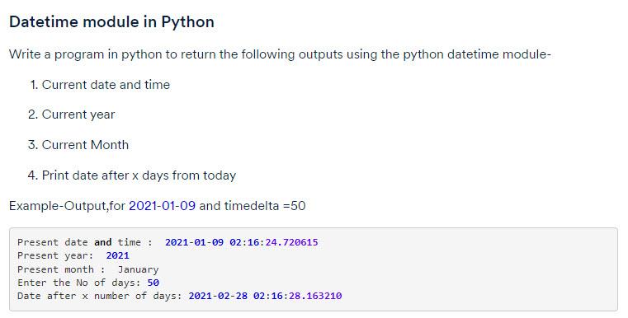Click the Present date and time output line
The image size is (628, 318).
168,242
